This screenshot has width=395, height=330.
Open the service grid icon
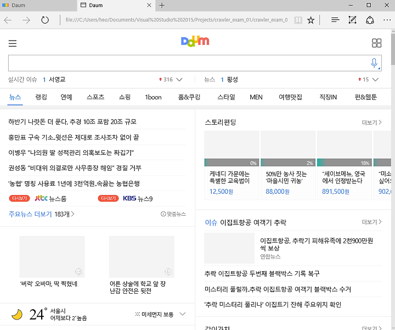376,43
